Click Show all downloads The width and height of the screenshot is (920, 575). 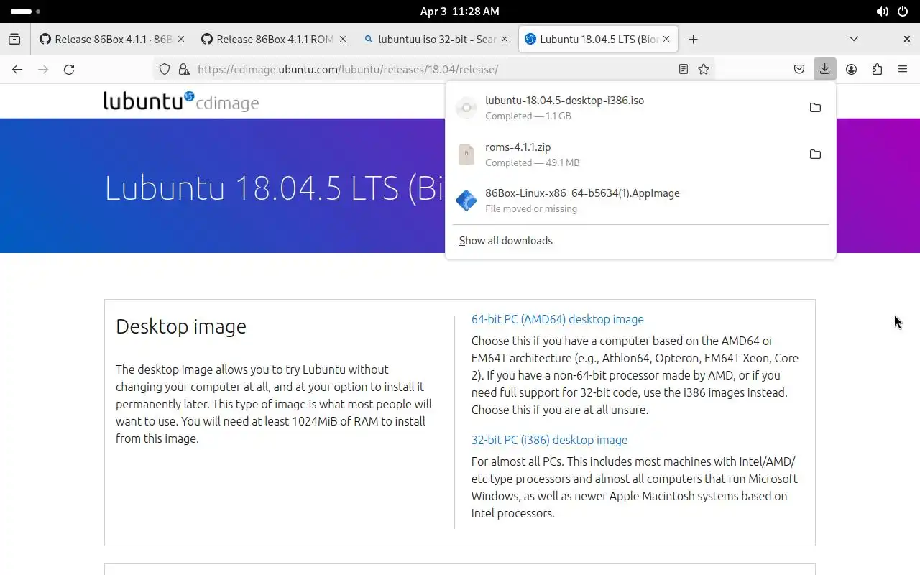click(x=506, y=241)
